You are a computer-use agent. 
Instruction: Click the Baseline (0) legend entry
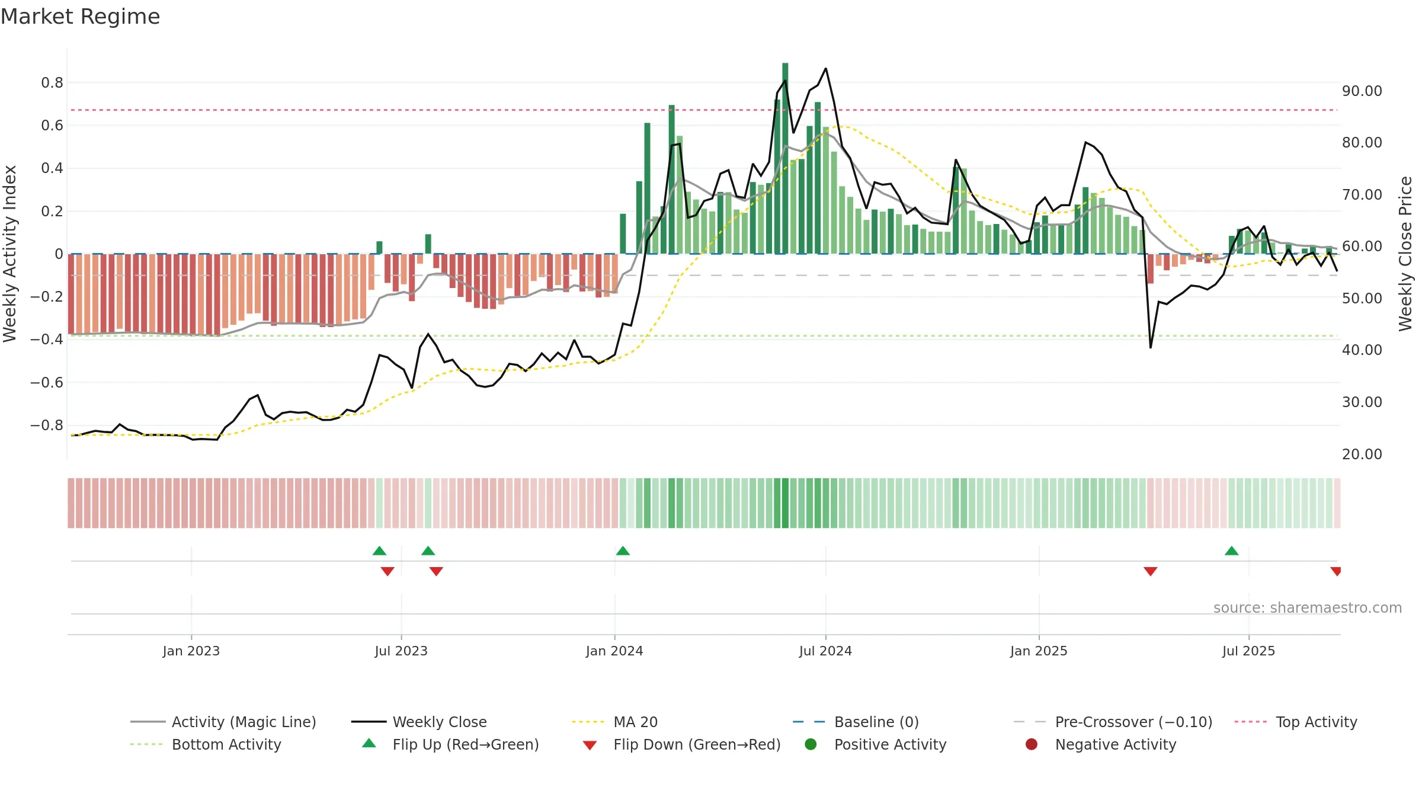click(x=856, y=722)
